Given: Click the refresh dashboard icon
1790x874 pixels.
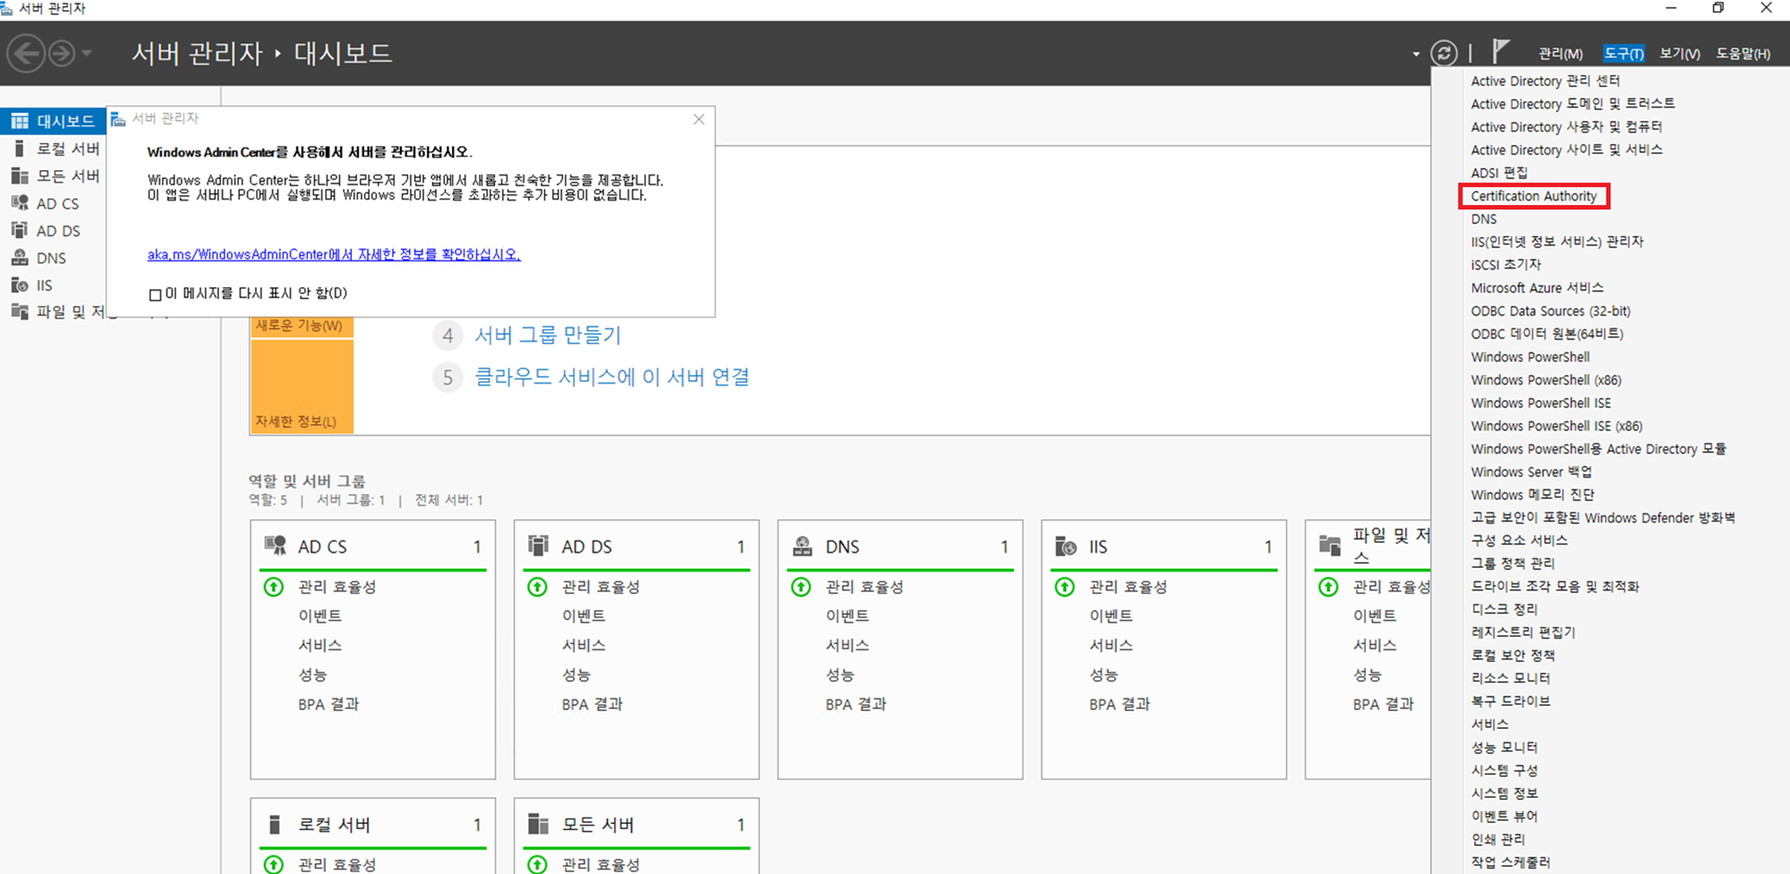Looking at the screenshot, I should pos(1444,54).
